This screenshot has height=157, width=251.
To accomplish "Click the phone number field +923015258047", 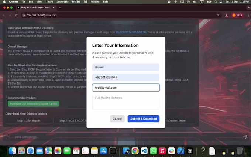I will tap(126, 77).
